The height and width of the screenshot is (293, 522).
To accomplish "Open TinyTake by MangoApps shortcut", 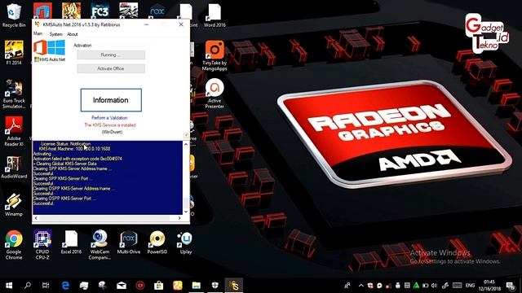I will click(215, 55).
